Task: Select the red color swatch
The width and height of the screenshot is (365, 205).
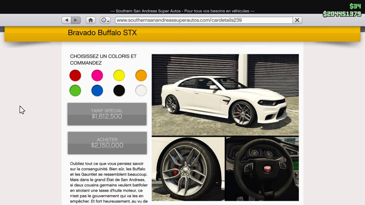Action: pos(75,75)
